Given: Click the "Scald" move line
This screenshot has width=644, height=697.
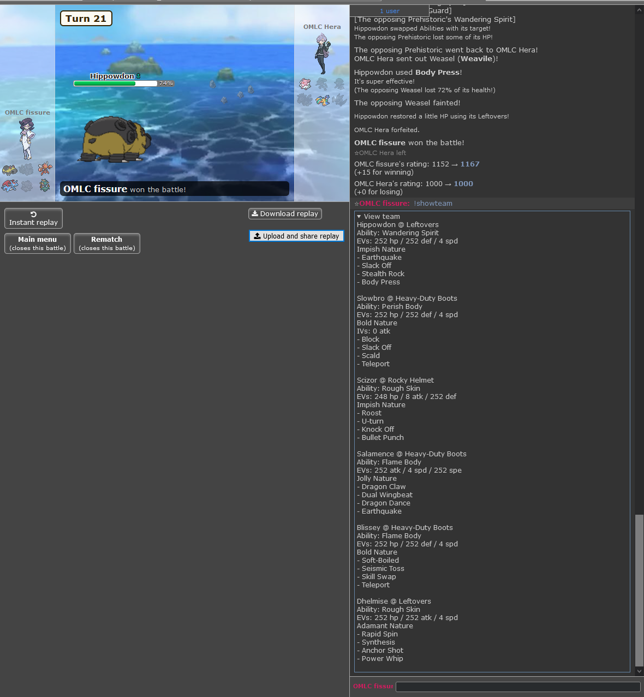Looking at the screenshot, I should coord(368,356).
